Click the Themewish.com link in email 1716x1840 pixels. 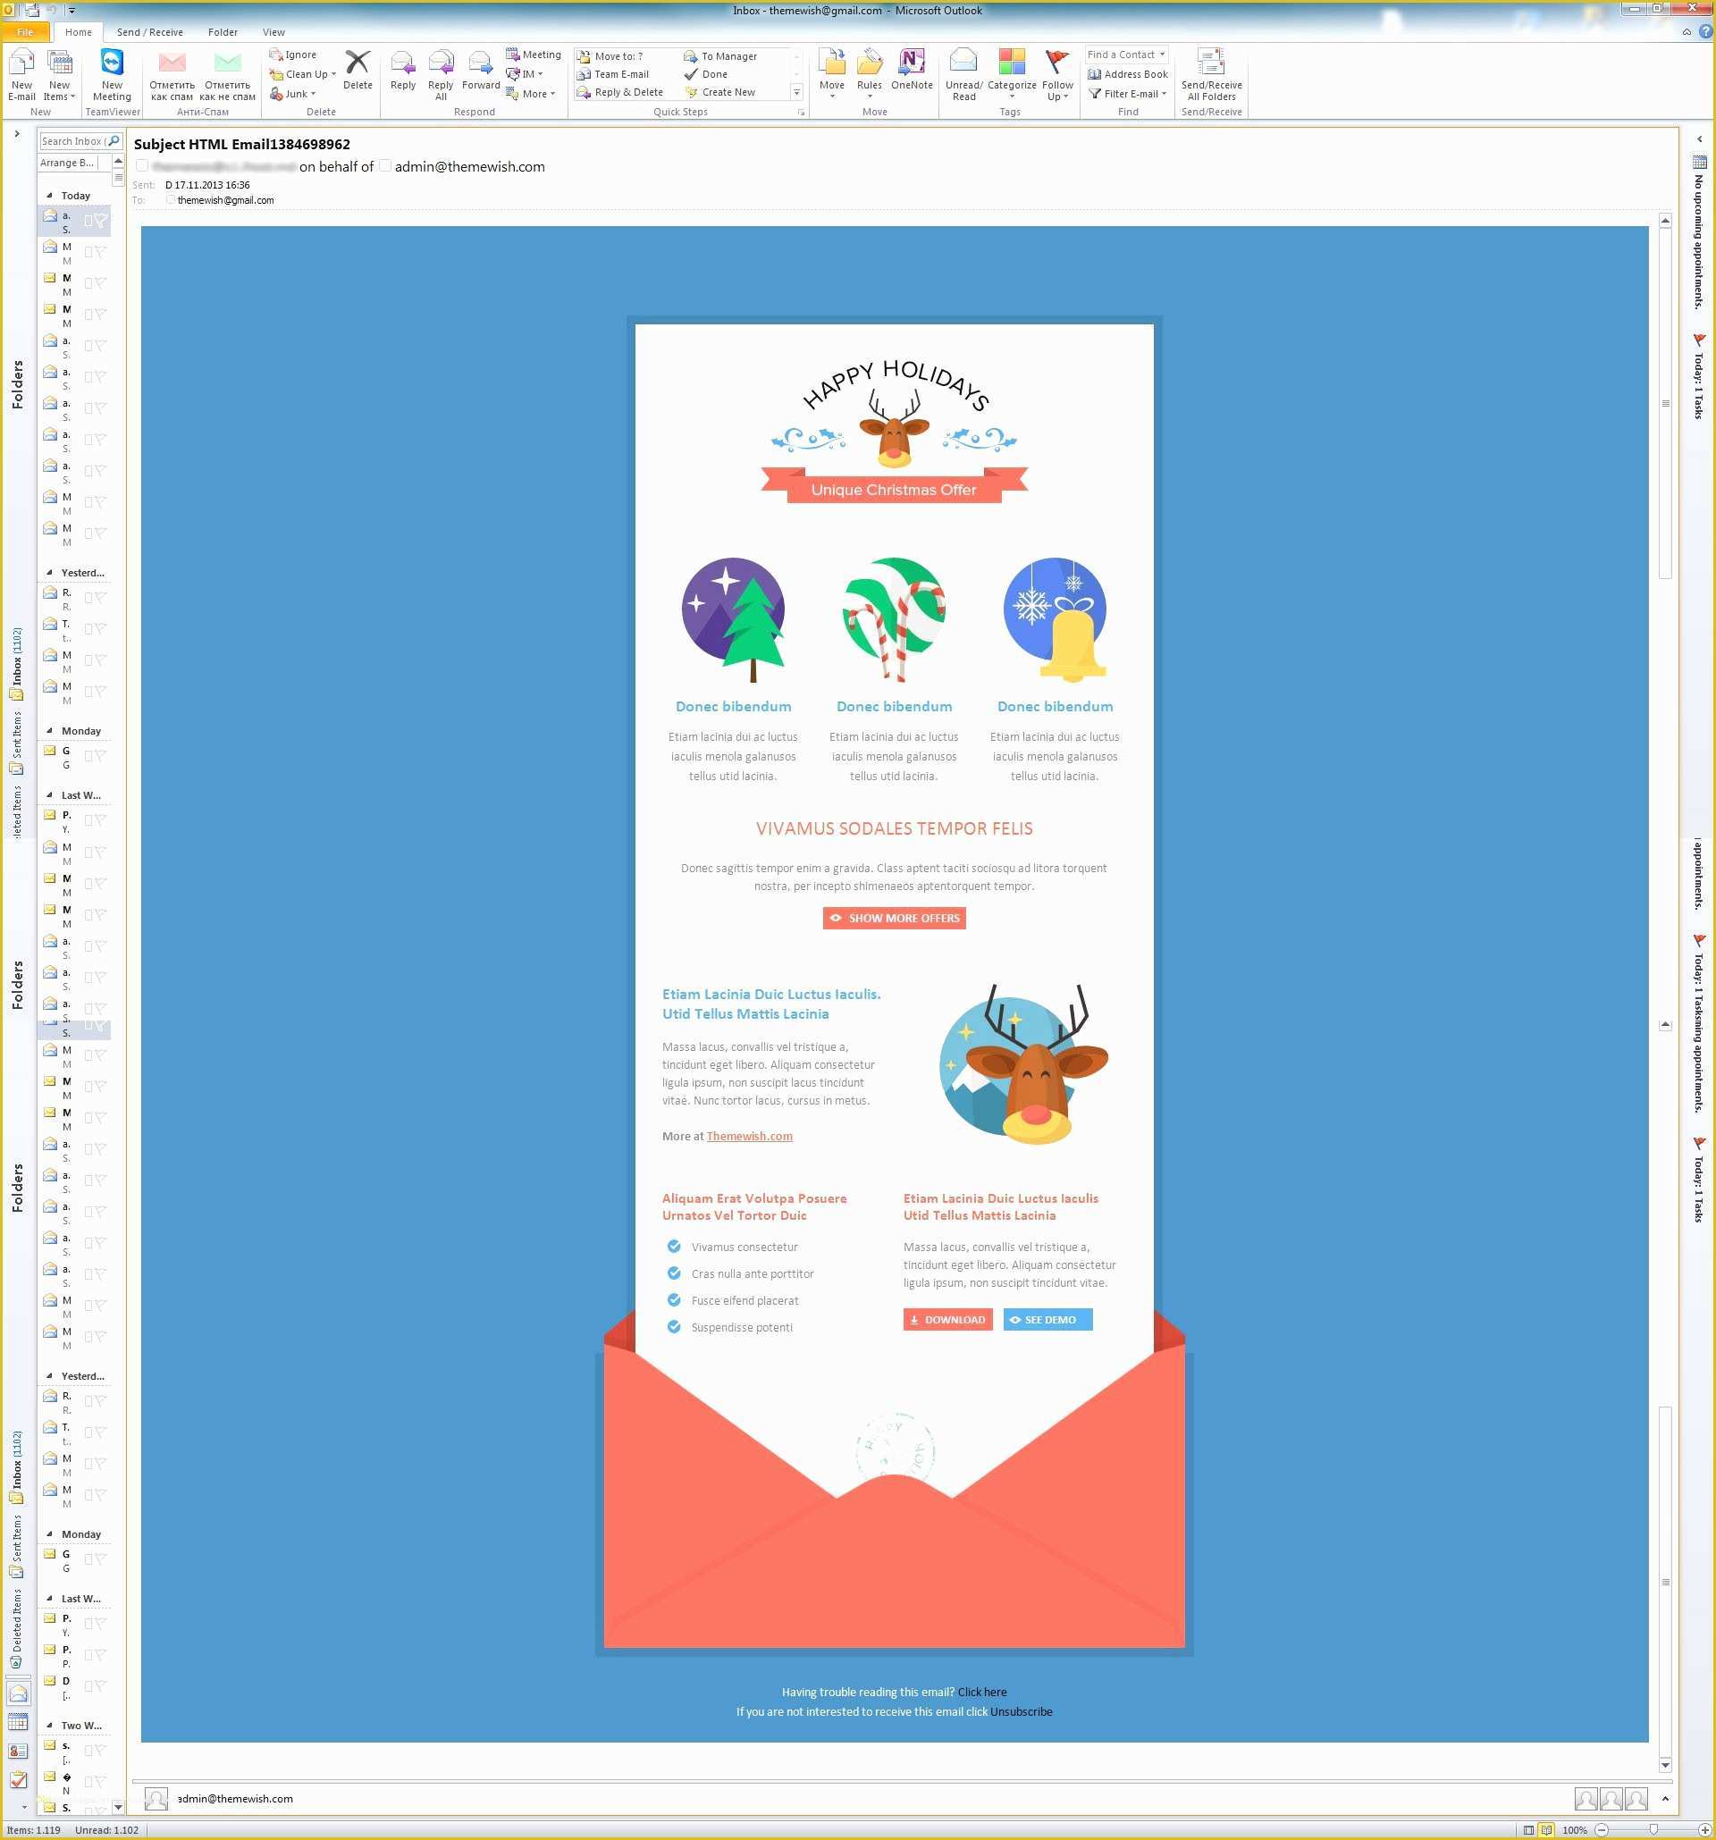[x=749, y=1136]
